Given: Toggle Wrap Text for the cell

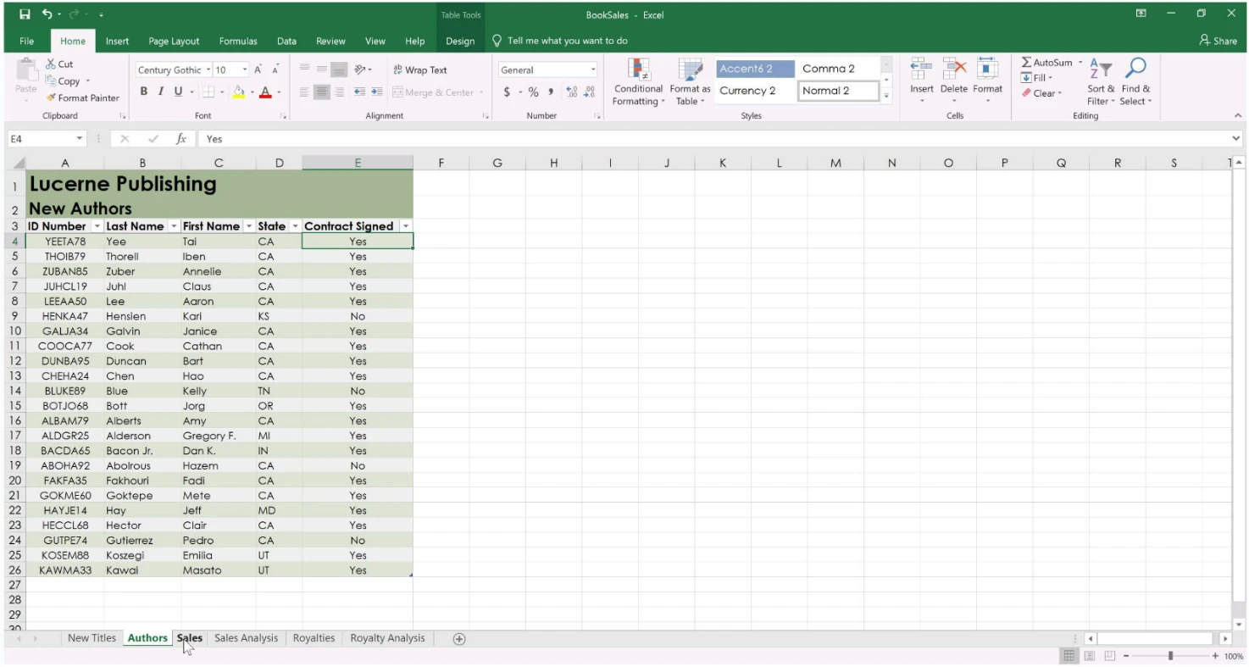Looking at the screenshot, I should [x=419, y=70].
